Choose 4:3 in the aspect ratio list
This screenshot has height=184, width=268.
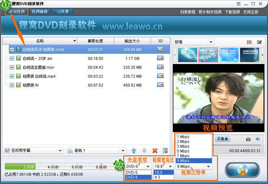pos(164,177)
